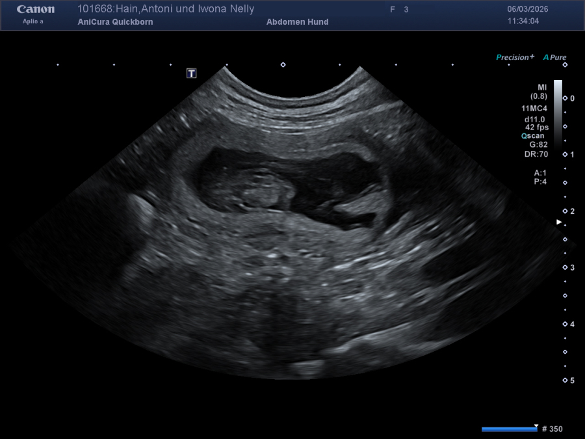Click the 42 fps frame rate readout
The height and width of the screenshot is (439, 585).
(537, 127)
